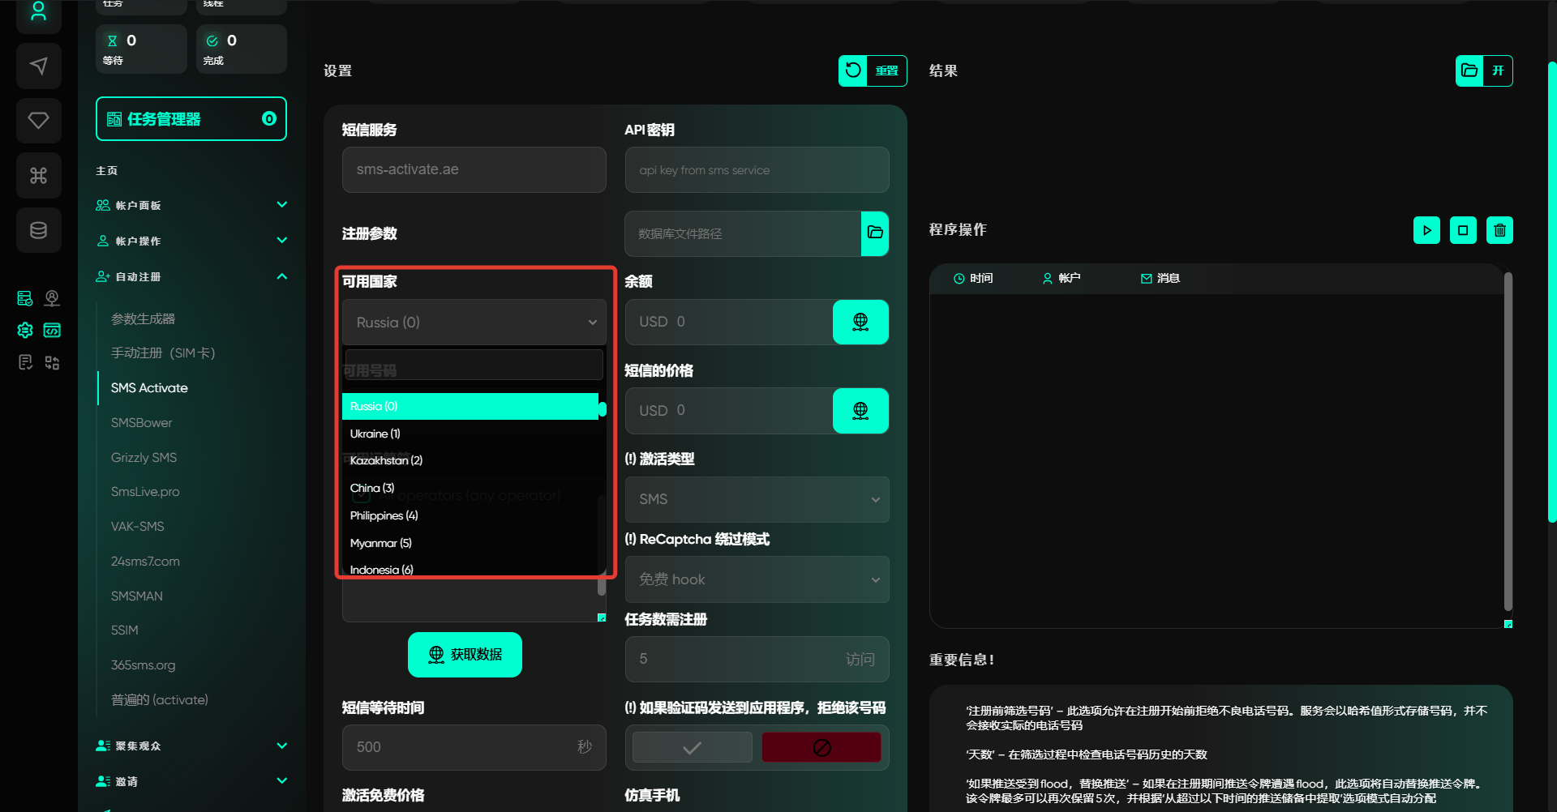The image size is (1557, 812).
Task: Click the database icon in left sidebar
Action: point(38,231)
